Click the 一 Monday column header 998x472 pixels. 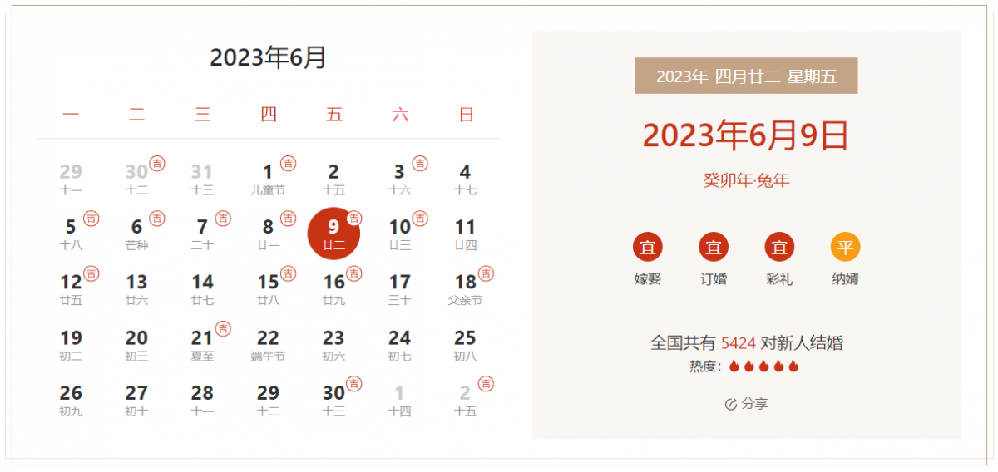pos(71,115)
